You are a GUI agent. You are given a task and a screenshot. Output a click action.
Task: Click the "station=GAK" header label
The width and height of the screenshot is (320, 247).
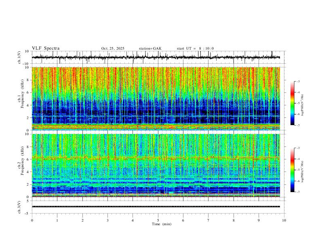click(x=150, y=48)
